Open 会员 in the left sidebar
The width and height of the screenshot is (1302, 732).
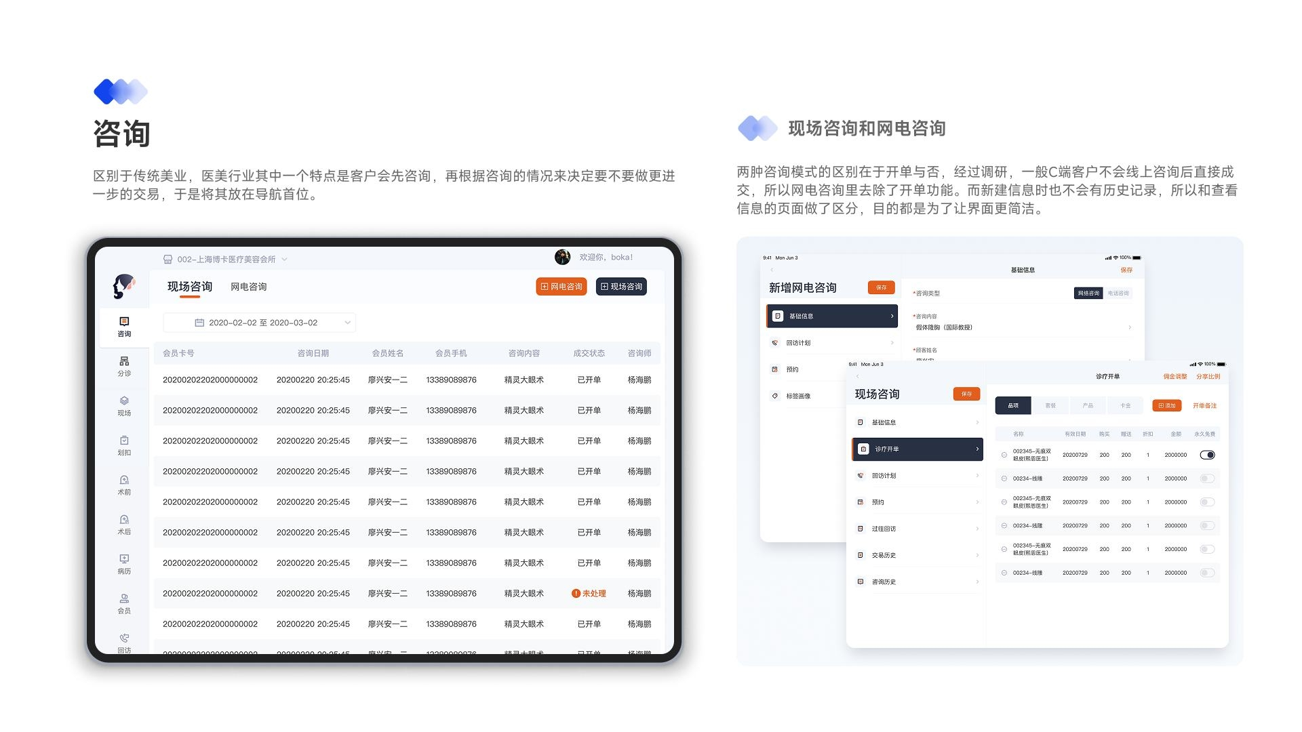124,603
